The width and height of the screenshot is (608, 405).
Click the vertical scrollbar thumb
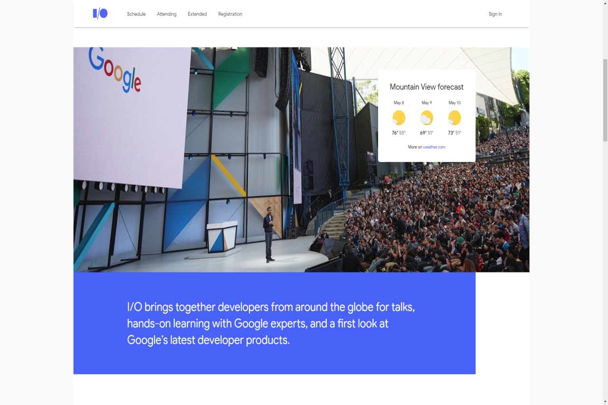[x=605, y=100]
